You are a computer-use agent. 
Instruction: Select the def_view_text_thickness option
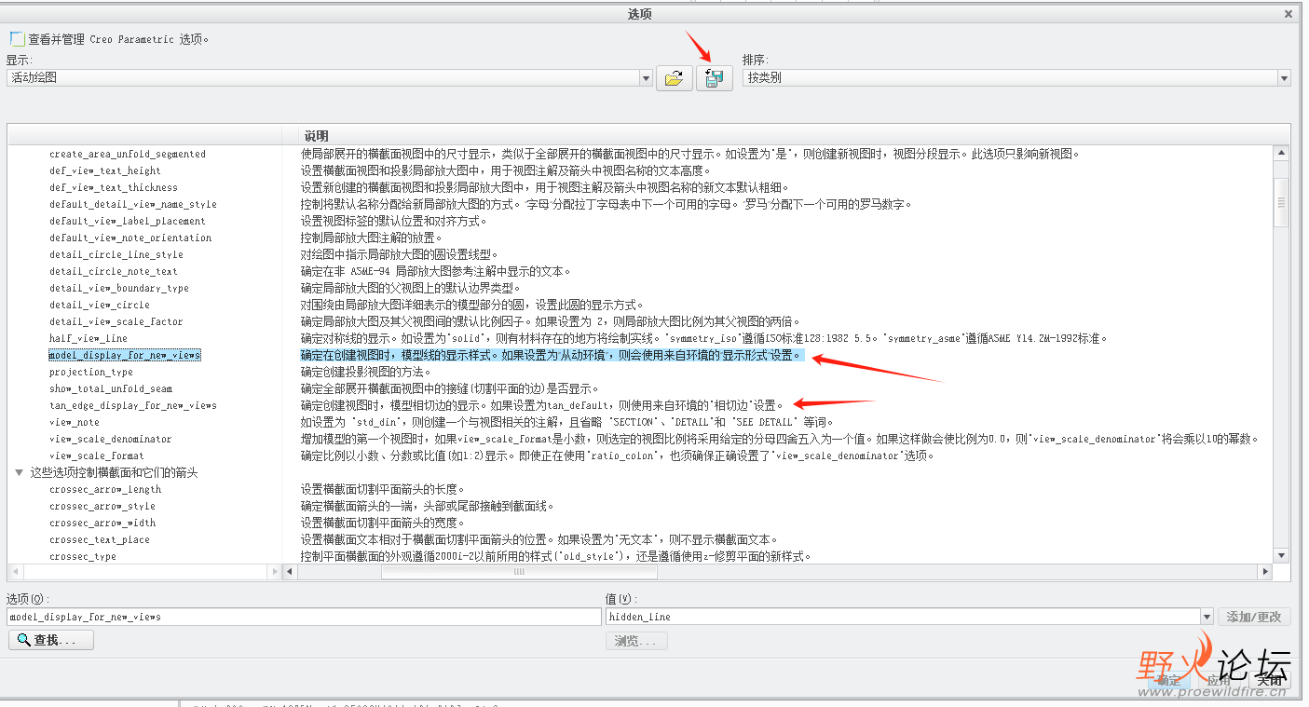coord(114,188)
